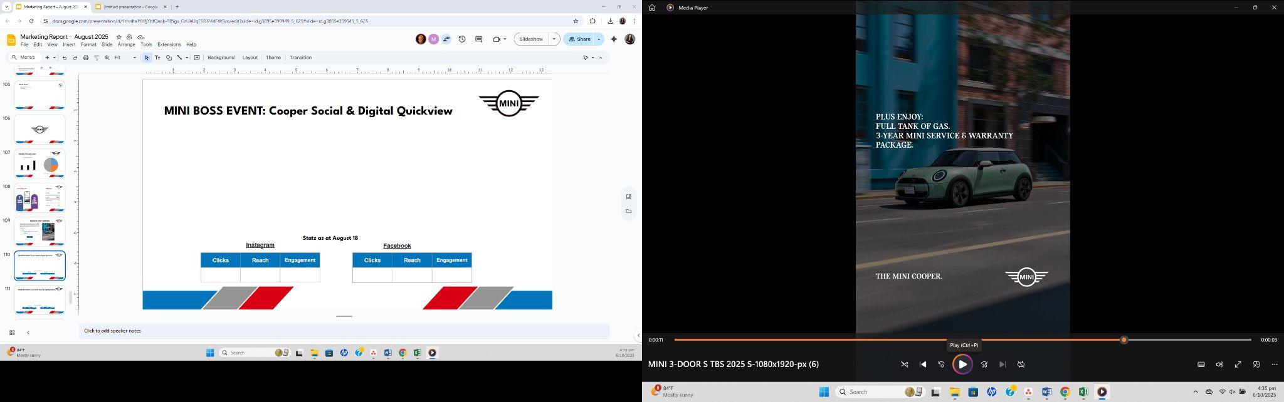Skip forward thirty seconds in Media Player

(984, 364)
